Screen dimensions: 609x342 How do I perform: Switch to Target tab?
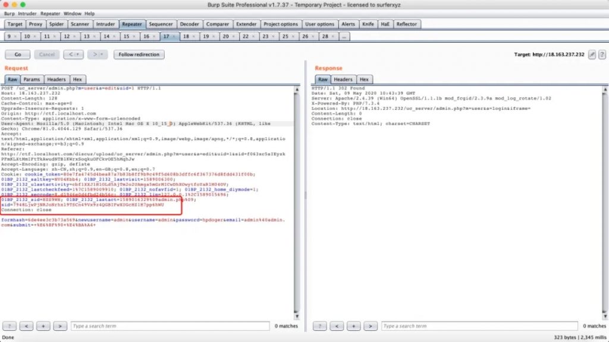pos(15,24)
